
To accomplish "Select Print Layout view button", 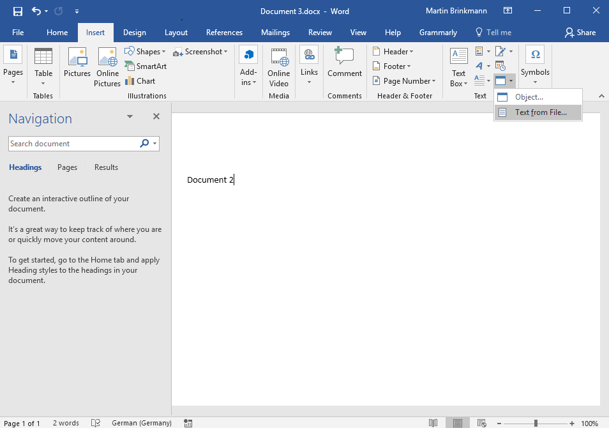I will (458, 423).
